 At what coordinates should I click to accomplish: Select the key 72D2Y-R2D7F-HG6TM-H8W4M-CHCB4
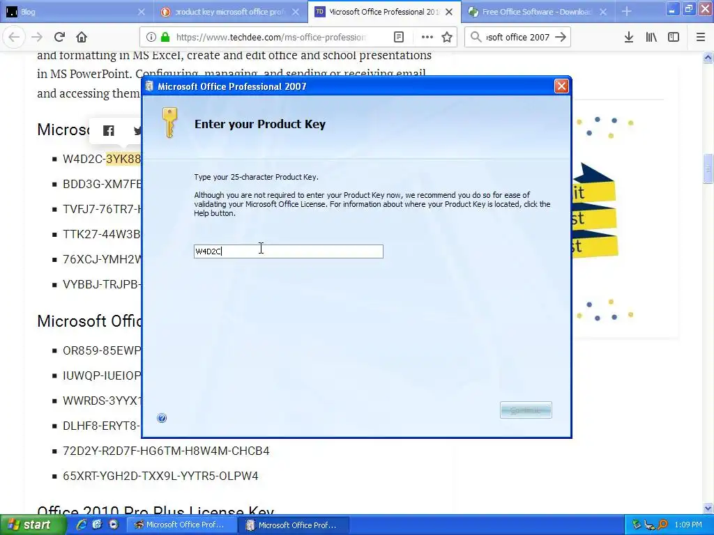tap(166, 451)
